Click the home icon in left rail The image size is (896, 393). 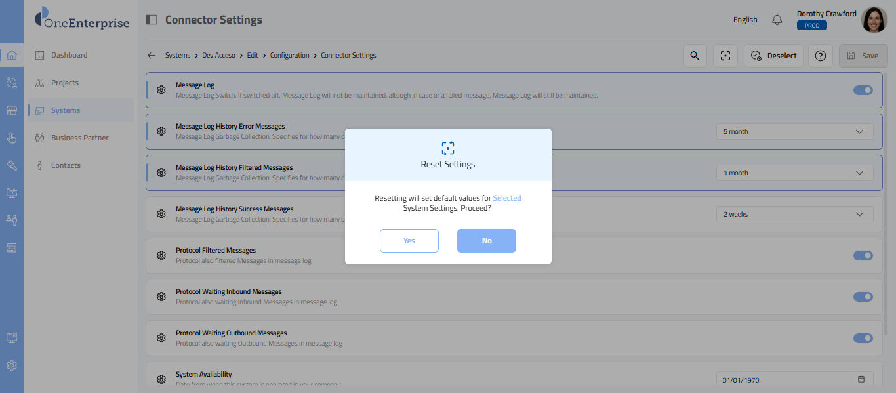(x=12, y=55)
